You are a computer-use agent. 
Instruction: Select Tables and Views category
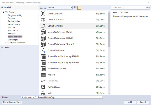coord(15,37)
